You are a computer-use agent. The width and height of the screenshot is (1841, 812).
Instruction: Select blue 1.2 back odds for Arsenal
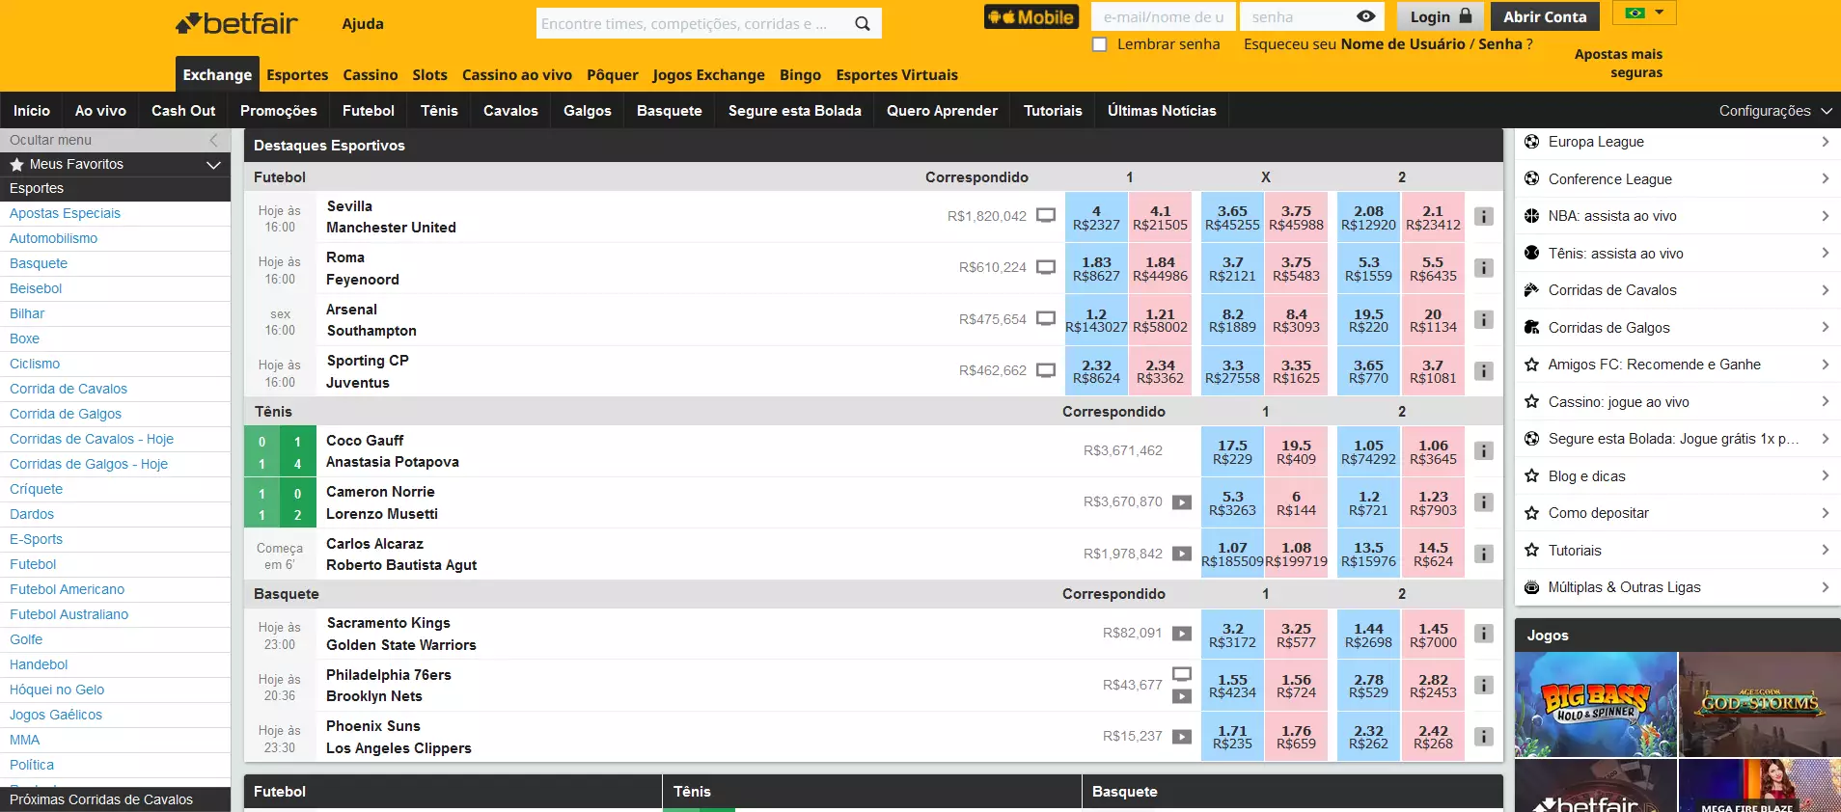pyautogui.click(x=1096, y=320)
